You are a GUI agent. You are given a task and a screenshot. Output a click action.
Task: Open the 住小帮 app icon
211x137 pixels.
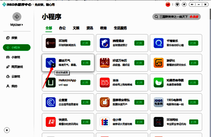tap(105, 122)
